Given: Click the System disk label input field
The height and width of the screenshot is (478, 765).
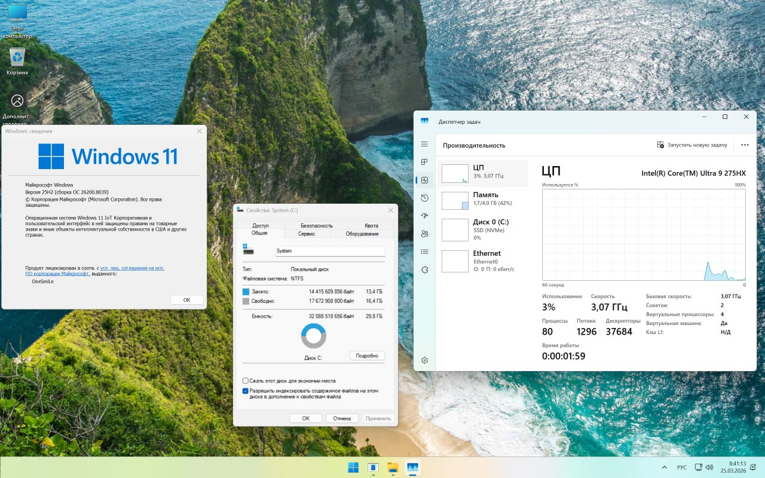Looking at the screenshot, I should click(330, 251).
